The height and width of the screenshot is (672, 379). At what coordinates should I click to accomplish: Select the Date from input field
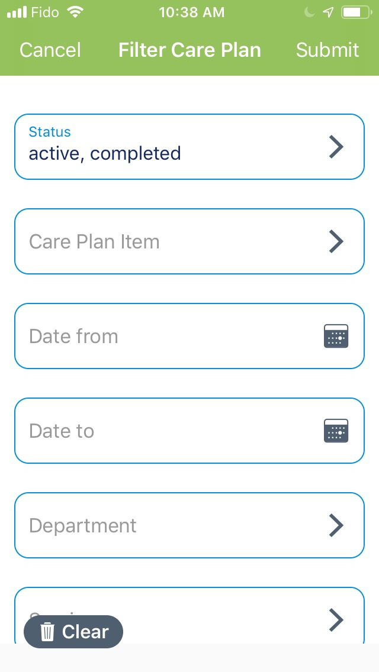click(x=166, y=336)
